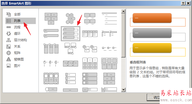Close the SmartArt dialog
Screen dimensions: 192x104
pyautogui.click(x=188, y=3)
